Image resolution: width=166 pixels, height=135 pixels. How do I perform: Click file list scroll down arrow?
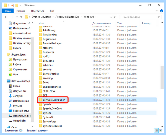[x=162, y=126]
